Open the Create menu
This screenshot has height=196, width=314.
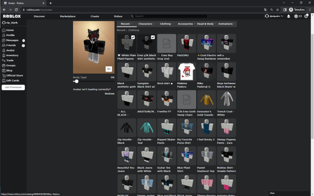pos(95,16)
